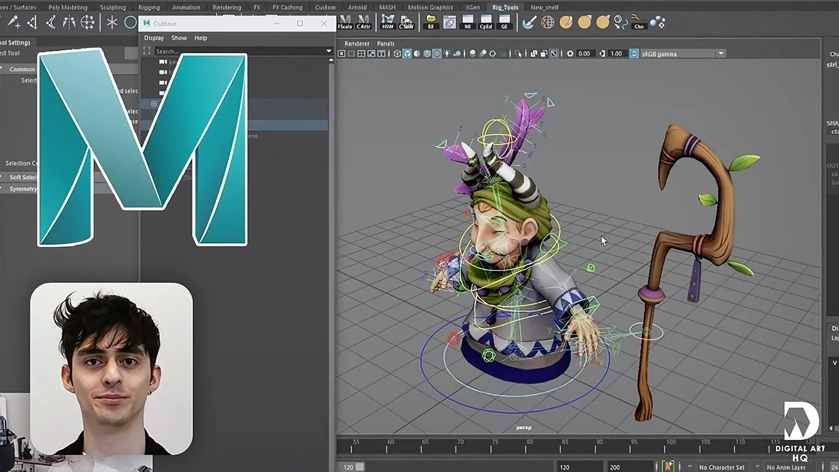839x472 pixels.
Task: Click frame 100 on the time slider
Action: [669, 442]
